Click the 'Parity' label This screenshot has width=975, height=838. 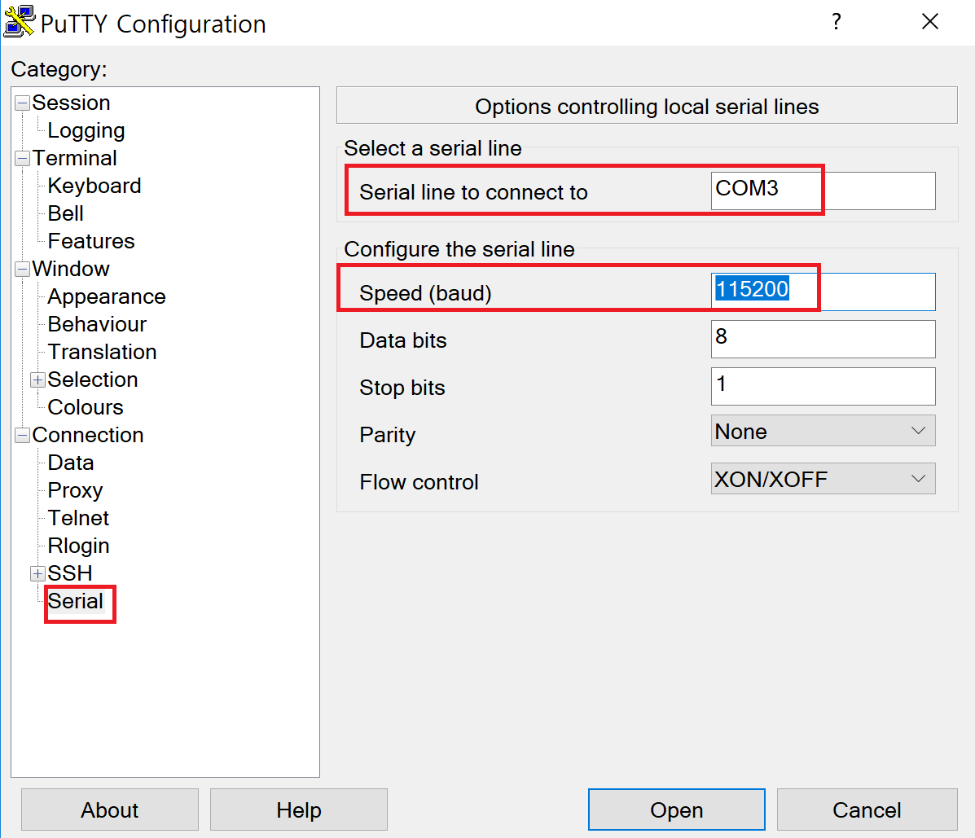click(x=388, y=435)
